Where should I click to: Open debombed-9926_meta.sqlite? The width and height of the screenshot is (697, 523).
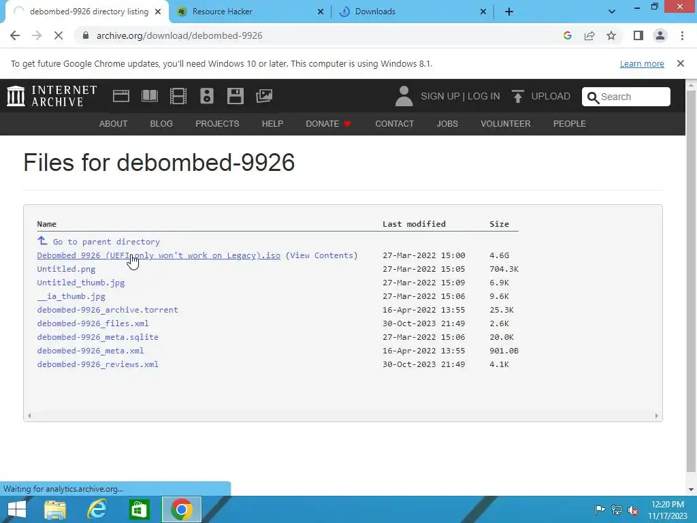coord(98,337)
